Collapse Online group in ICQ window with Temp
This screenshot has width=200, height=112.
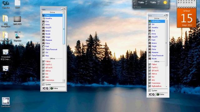[52, 12]
